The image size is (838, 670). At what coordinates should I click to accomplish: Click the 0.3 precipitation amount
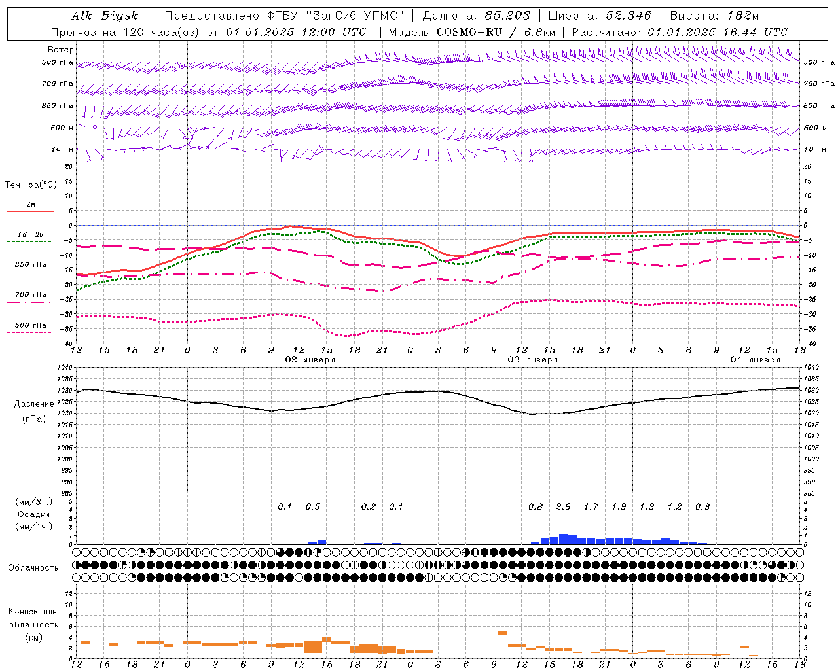[702, 507]
